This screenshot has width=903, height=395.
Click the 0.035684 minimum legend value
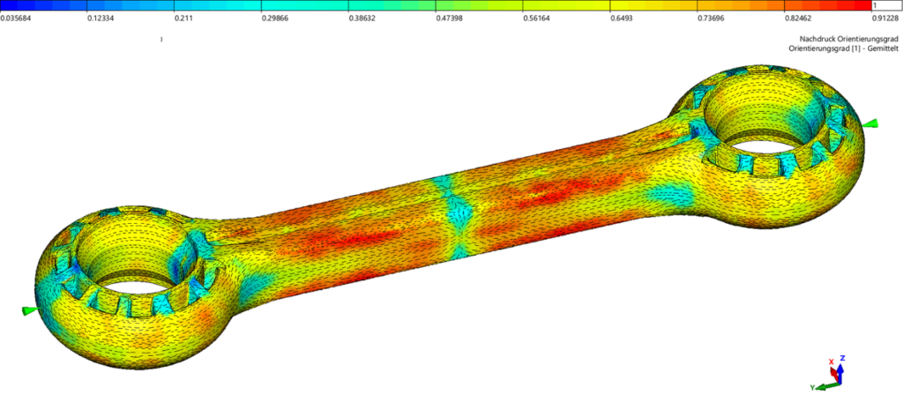(x=18, y=17)
